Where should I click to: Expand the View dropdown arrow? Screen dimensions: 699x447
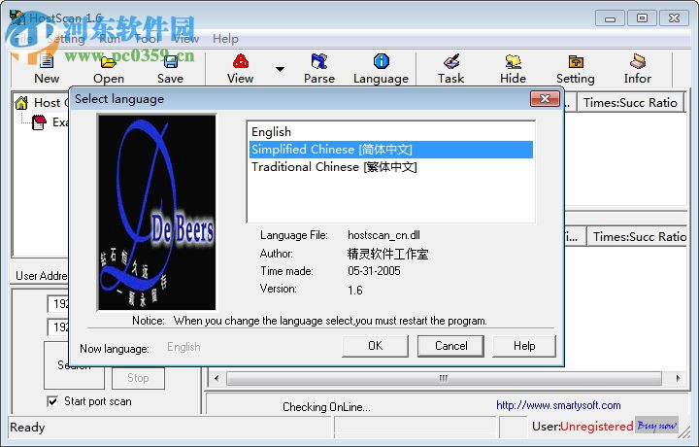tap(280, 69)
